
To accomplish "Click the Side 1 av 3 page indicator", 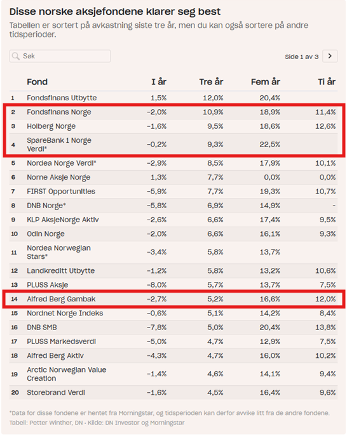I will point(301,56).
